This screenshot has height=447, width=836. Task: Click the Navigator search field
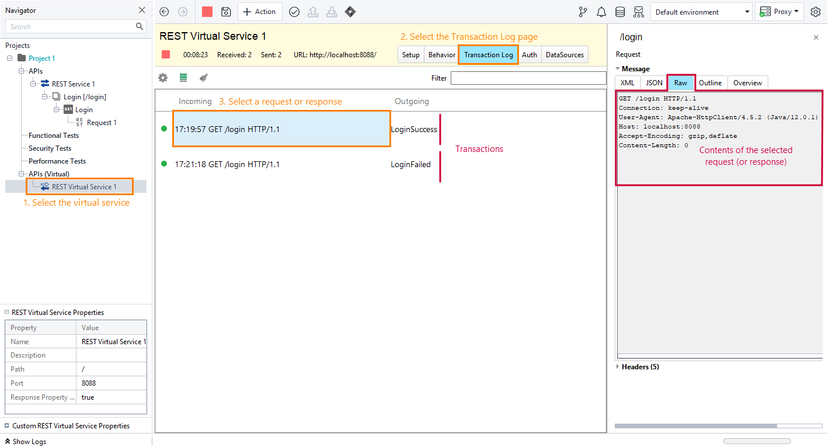(x=69, y=26)
